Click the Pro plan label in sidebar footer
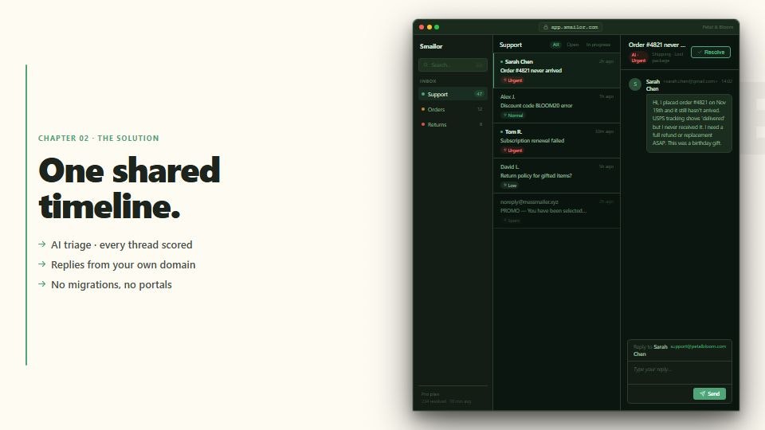The width and height of the screenshot is (765, 430). click(430, 394)
